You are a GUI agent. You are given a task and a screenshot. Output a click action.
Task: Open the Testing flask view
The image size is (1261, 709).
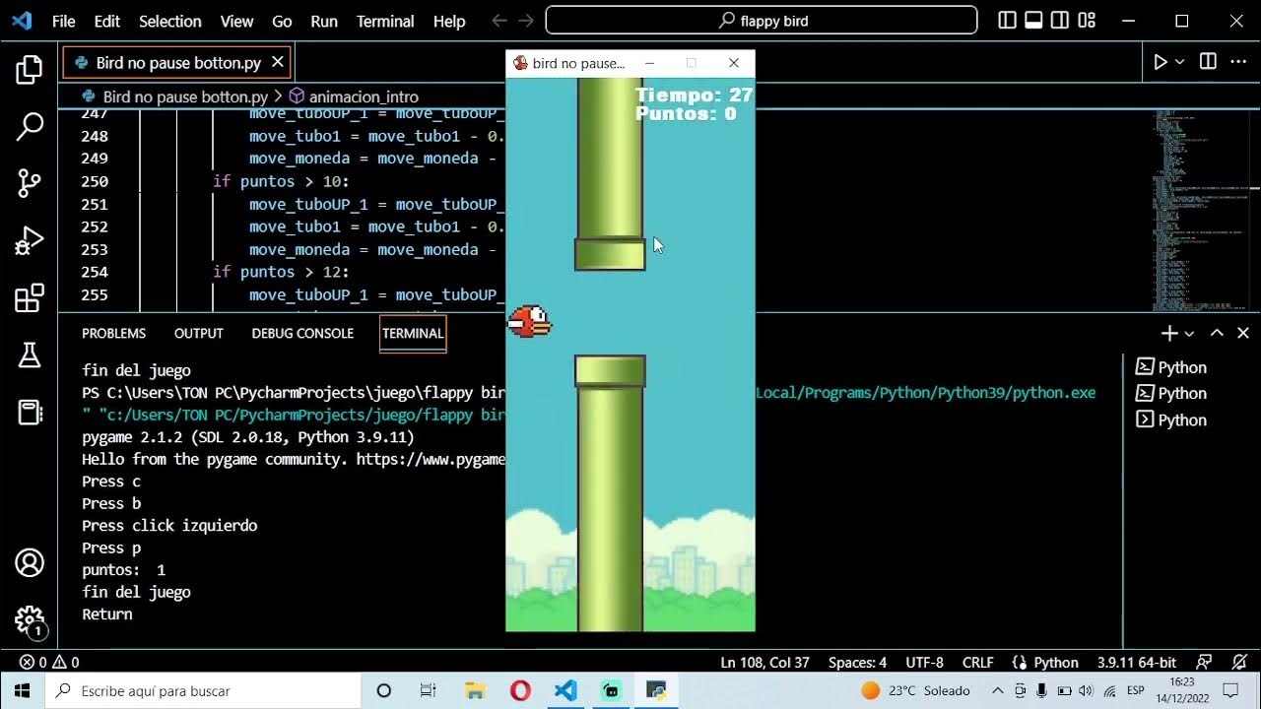pyautogui.click(x=30, y=354)
